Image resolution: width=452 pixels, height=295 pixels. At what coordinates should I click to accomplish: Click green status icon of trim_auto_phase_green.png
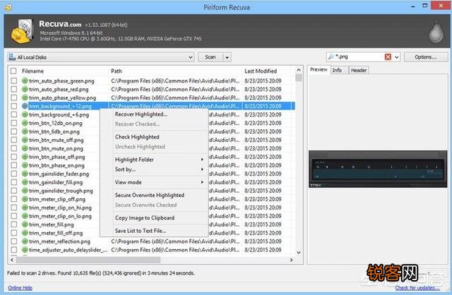(x=25, y=80)
